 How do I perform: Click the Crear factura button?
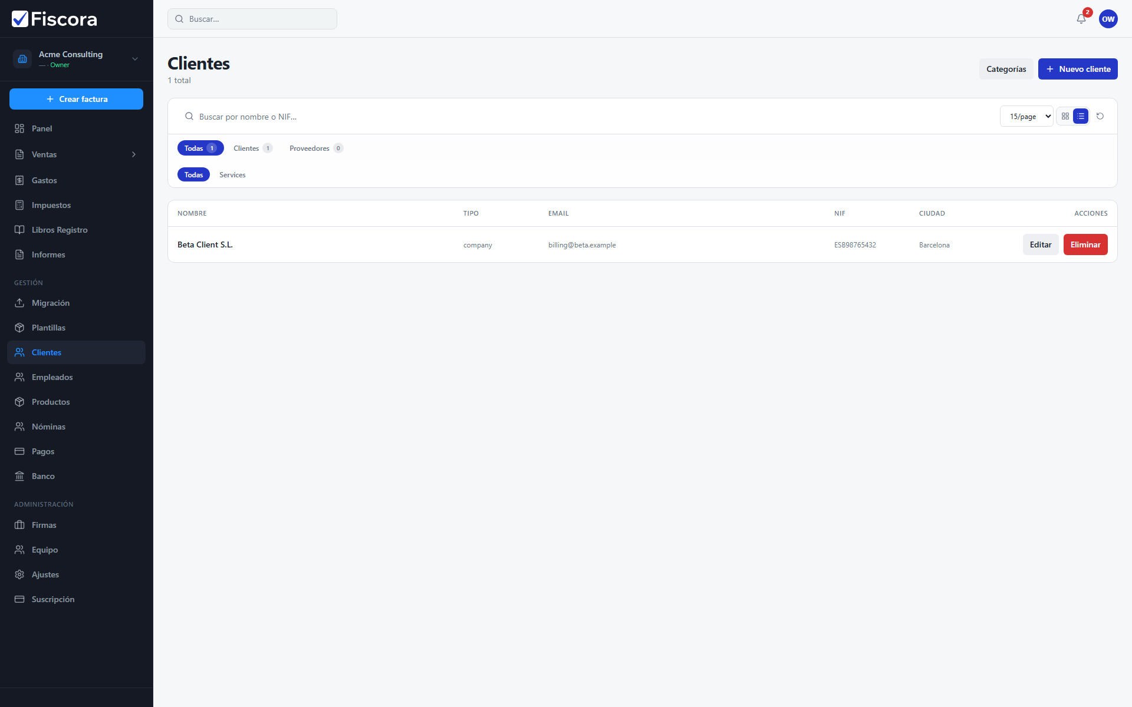(76, 99)
